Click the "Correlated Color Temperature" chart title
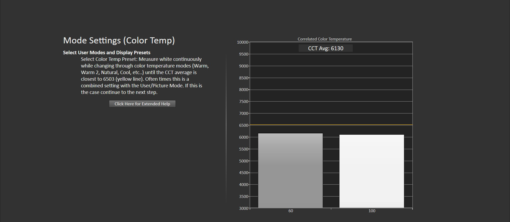This screenshot has height=222, width=510. 325,39
